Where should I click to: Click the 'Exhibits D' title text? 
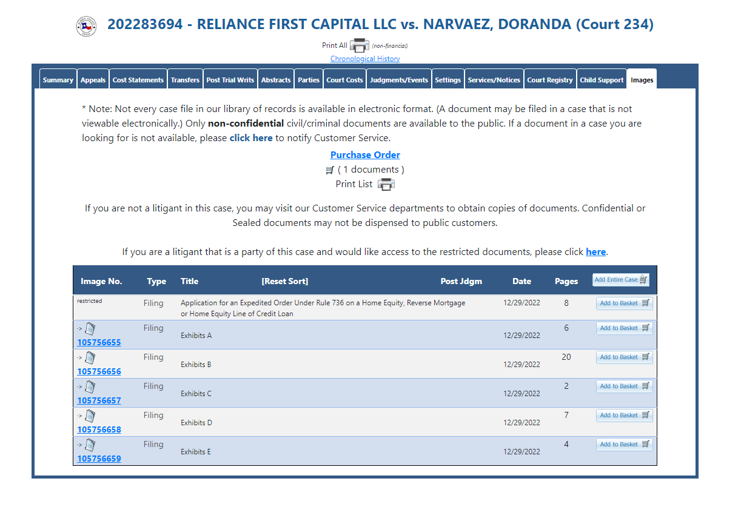pos(196,423)
